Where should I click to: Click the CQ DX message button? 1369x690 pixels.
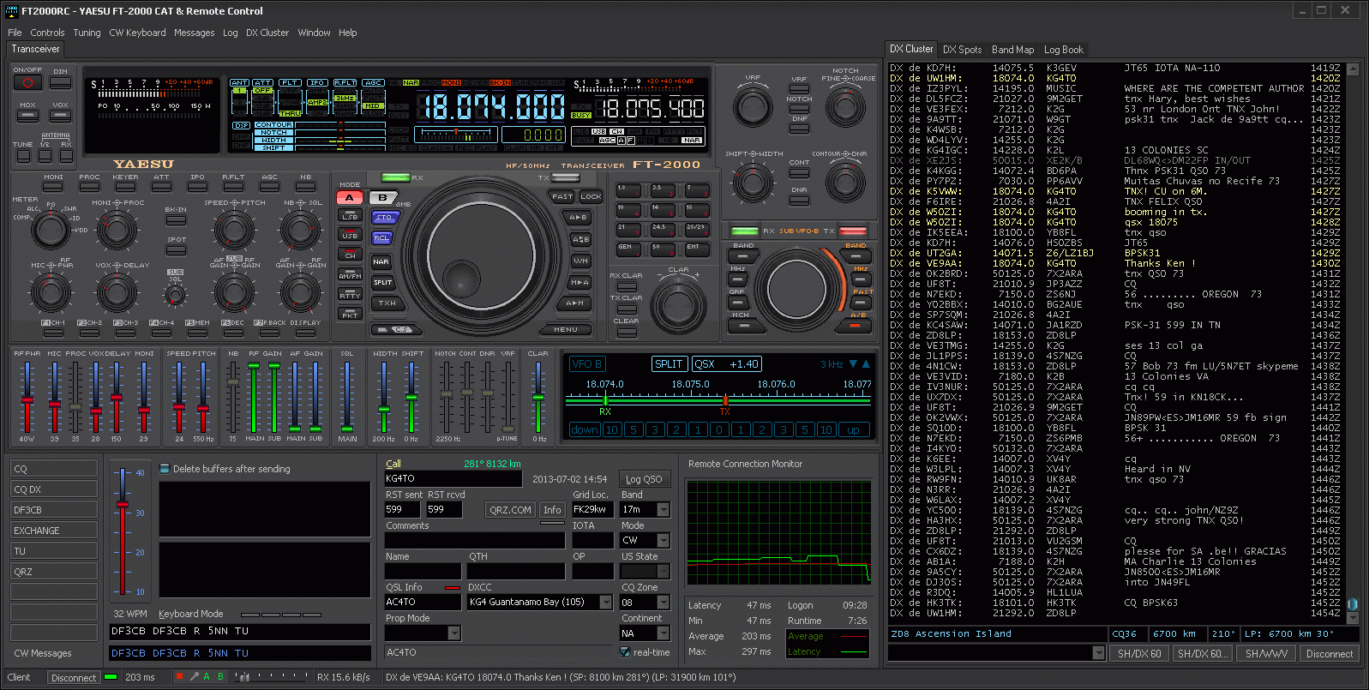[x=54, y=489]
